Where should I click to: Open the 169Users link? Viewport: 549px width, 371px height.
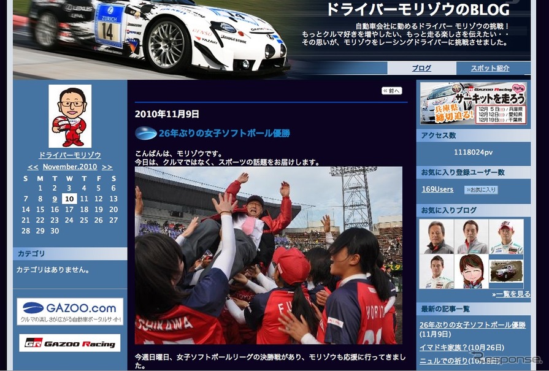[x=437, y=189]
